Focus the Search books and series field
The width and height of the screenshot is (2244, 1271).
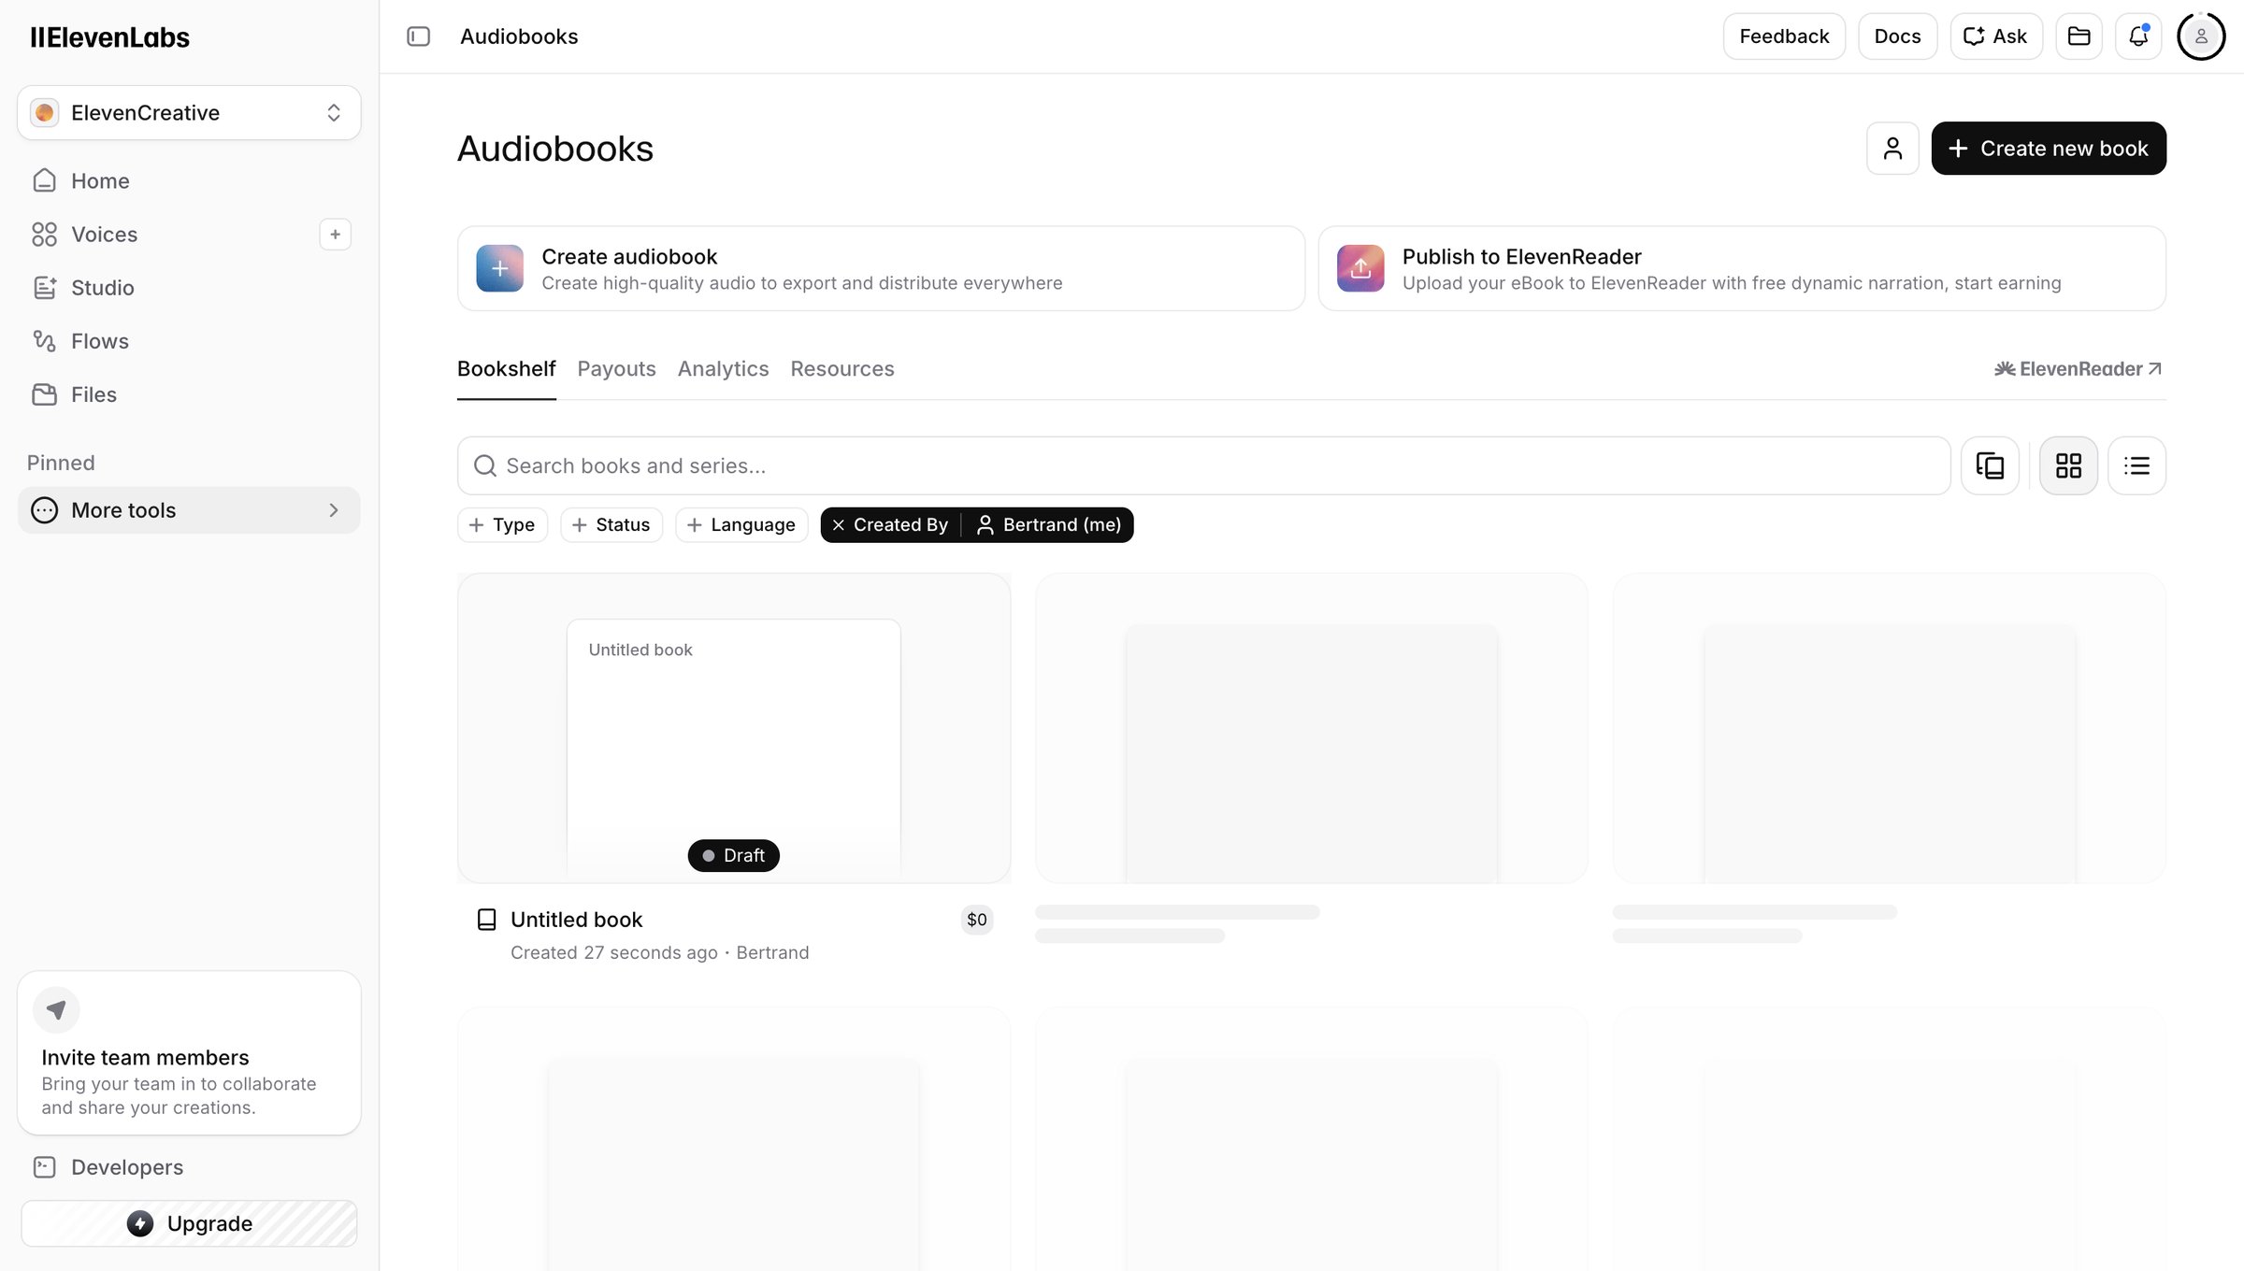(x=1203, y=465)
